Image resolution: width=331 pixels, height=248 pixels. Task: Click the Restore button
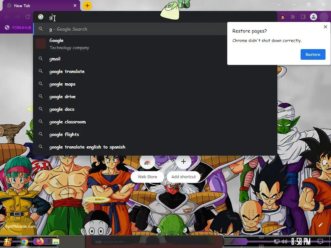tap(313, 54)
